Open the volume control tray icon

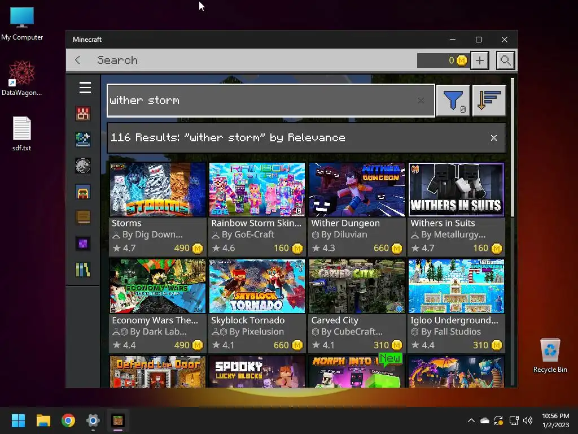click(x=528, y=420)
